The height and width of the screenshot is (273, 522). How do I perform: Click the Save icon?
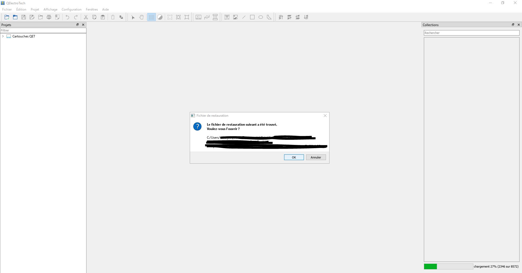point(24,17)
